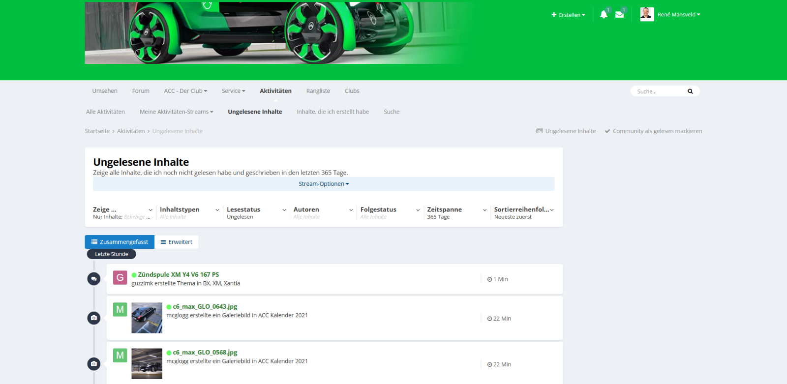Click the Suche... search input field
The width and height of the screenshot is (787, 384).
(659, 91)
